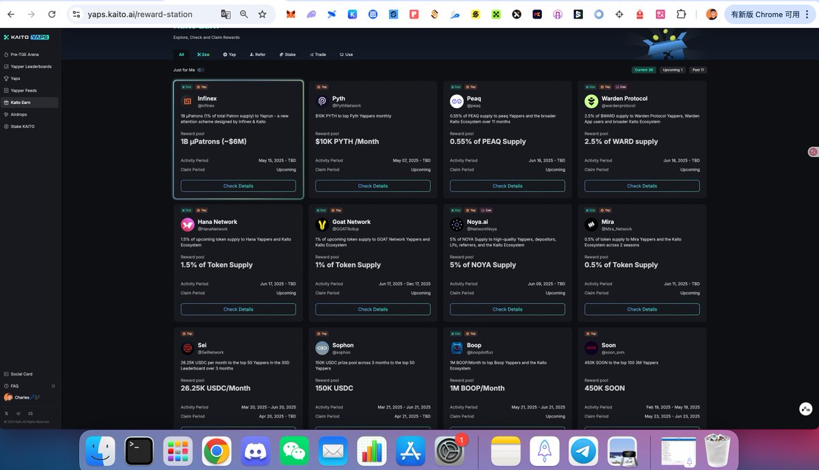Click the translate page icon in address bar
819x470 pixels.
pos(225,14)
